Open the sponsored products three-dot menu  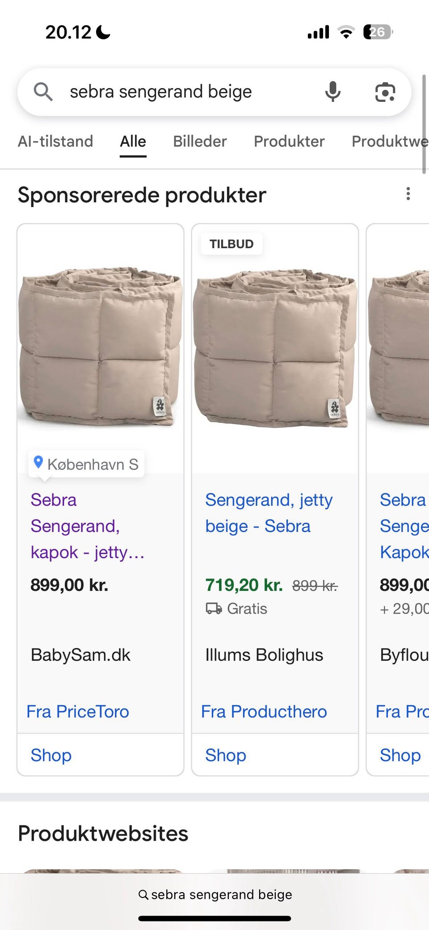(408, 194)
